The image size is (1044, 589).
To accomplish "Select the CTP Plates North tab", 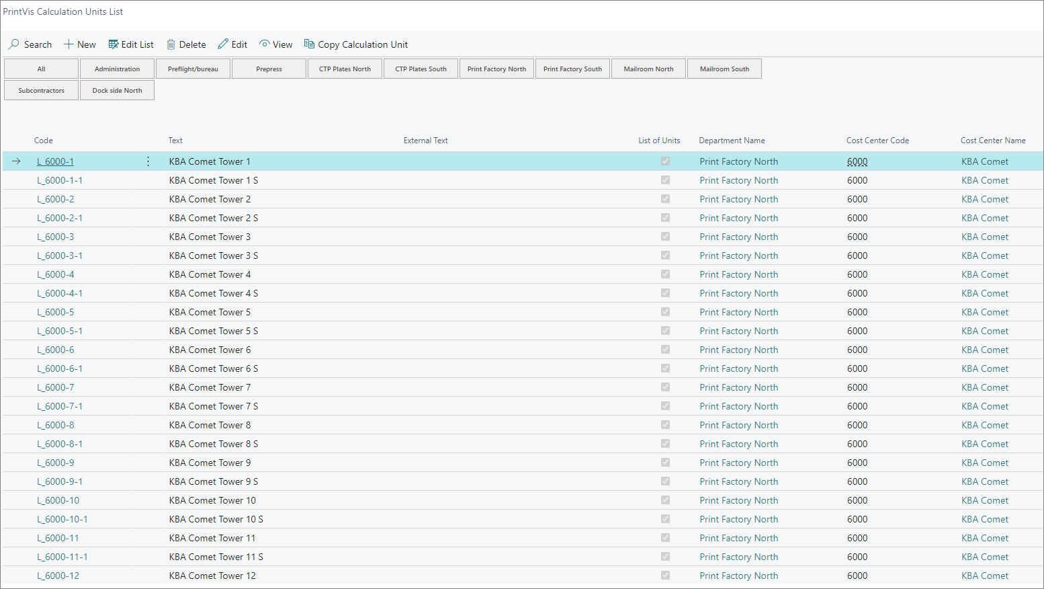I will tap(345, 69).
